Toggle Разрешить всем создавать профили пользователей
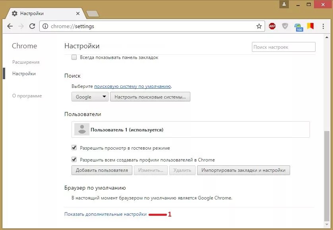 tap(74, 160)
